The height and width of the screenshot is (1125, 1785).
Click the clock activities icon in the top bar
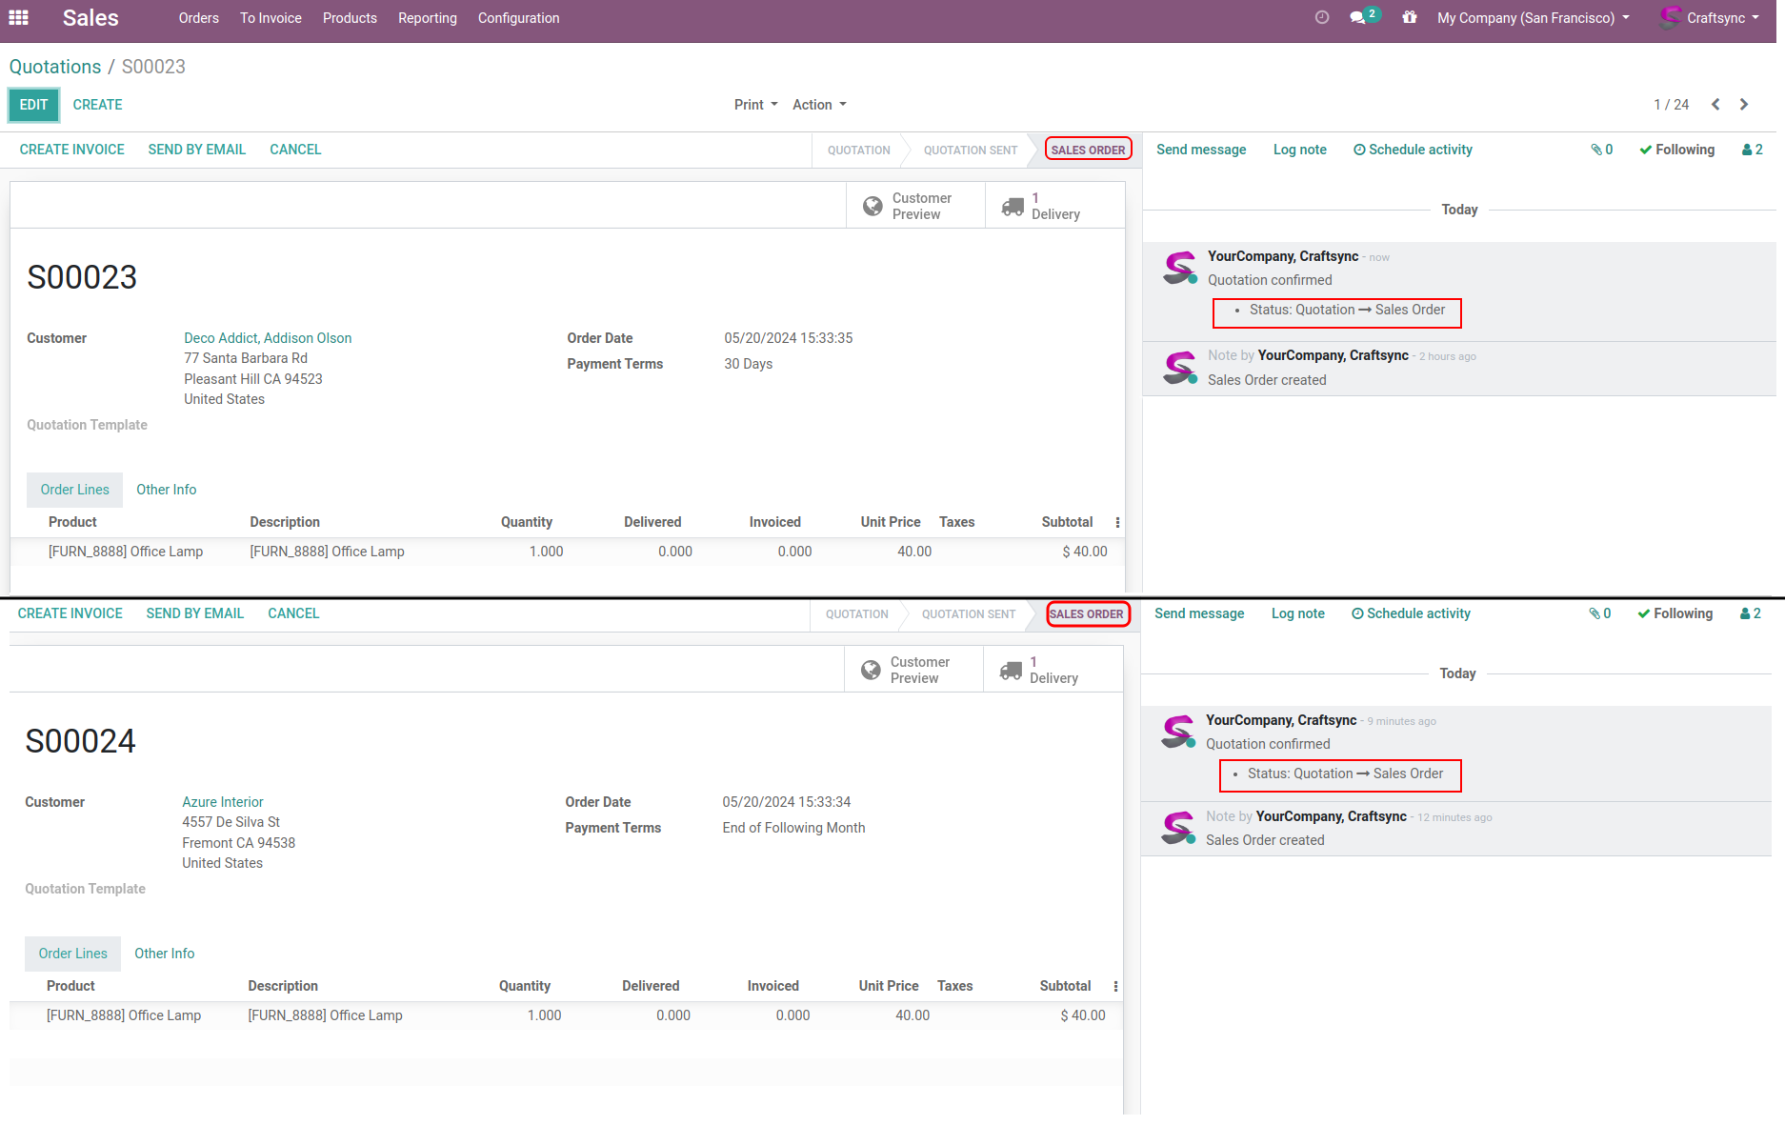click(x=1321, y=18)
